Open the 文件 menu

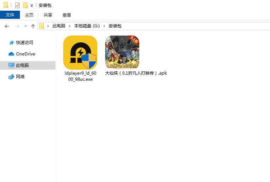click(10, 15)
